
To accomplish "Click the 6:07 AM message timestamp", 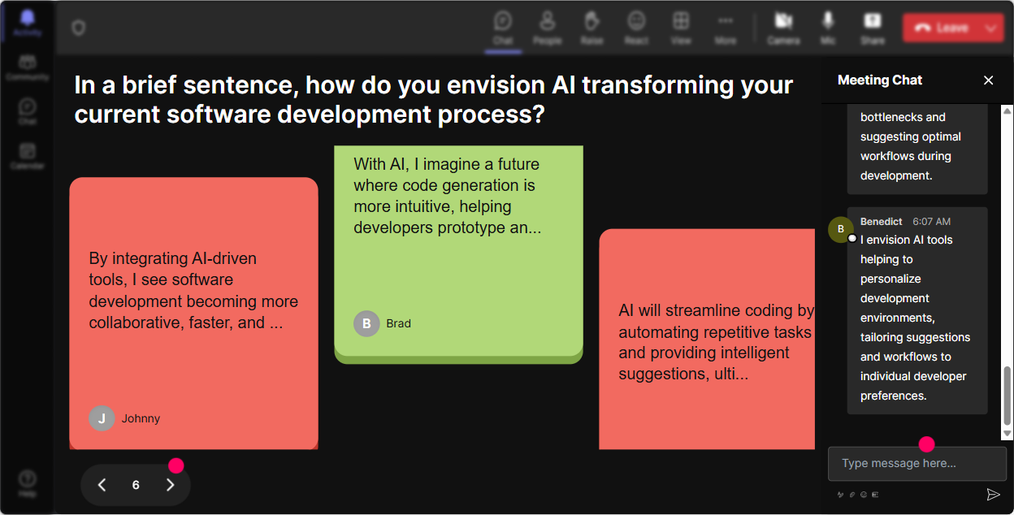I will click(x=931, y=221).
